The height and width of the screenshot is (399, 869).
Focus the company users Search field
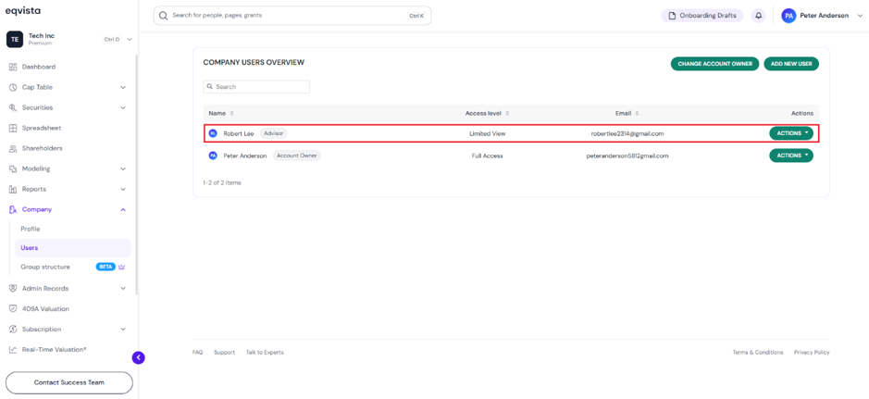256,87
